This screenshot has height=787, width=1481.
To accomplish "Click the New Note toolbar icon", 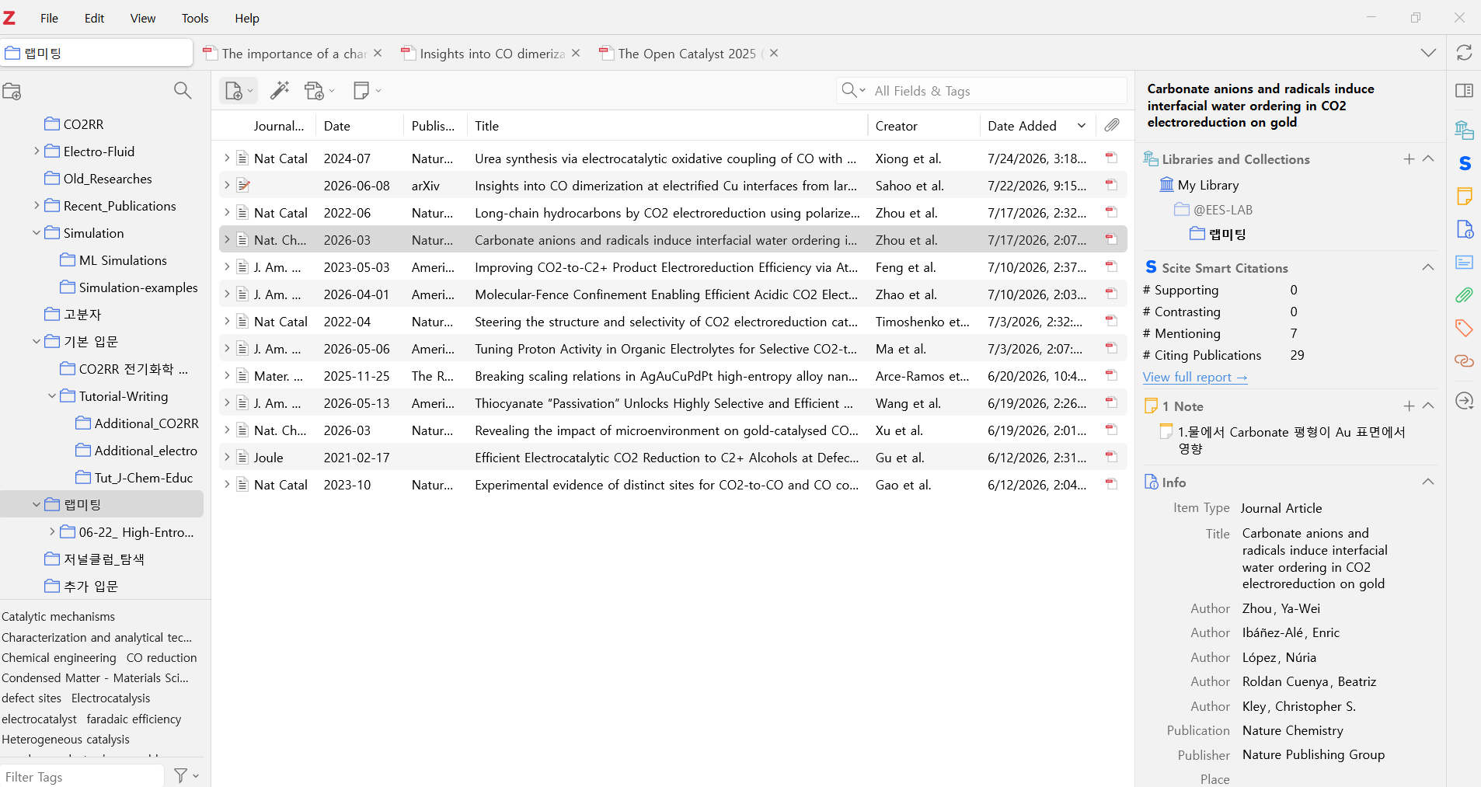I will coord(367,91).
